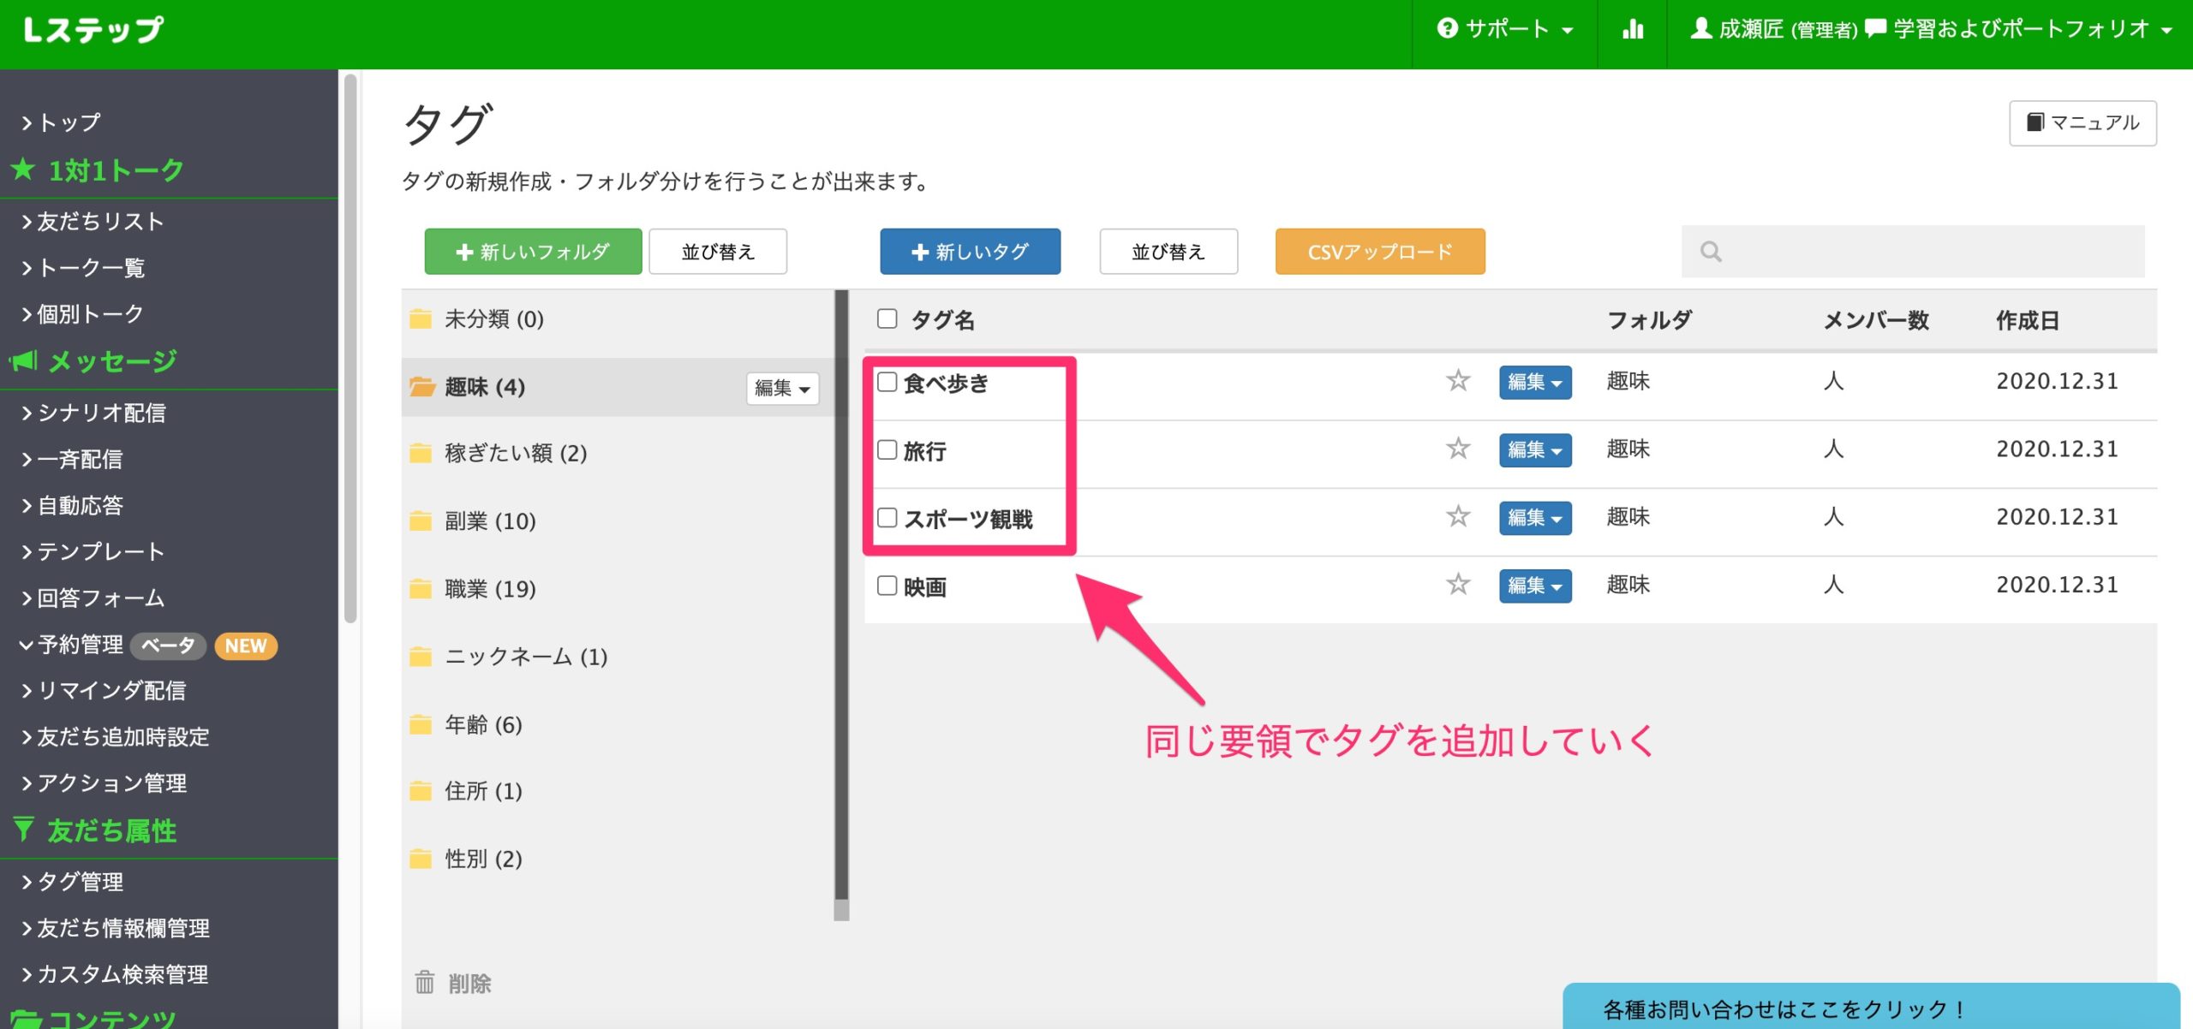The height and width of the screenshot is (1029, 2193).
Task: Click the Lステップ logo
Action: coord(93,30)
